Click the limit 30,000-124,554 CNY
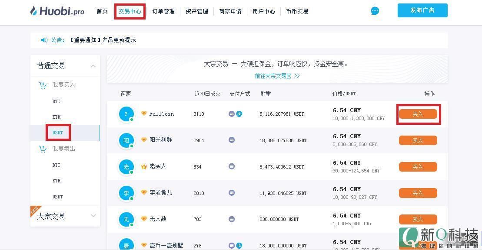 click(x=356, y=171)
